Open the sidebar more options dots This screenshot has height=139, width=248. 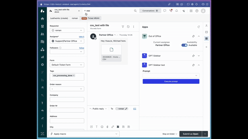pyautogui.click(x=42, y=126)
